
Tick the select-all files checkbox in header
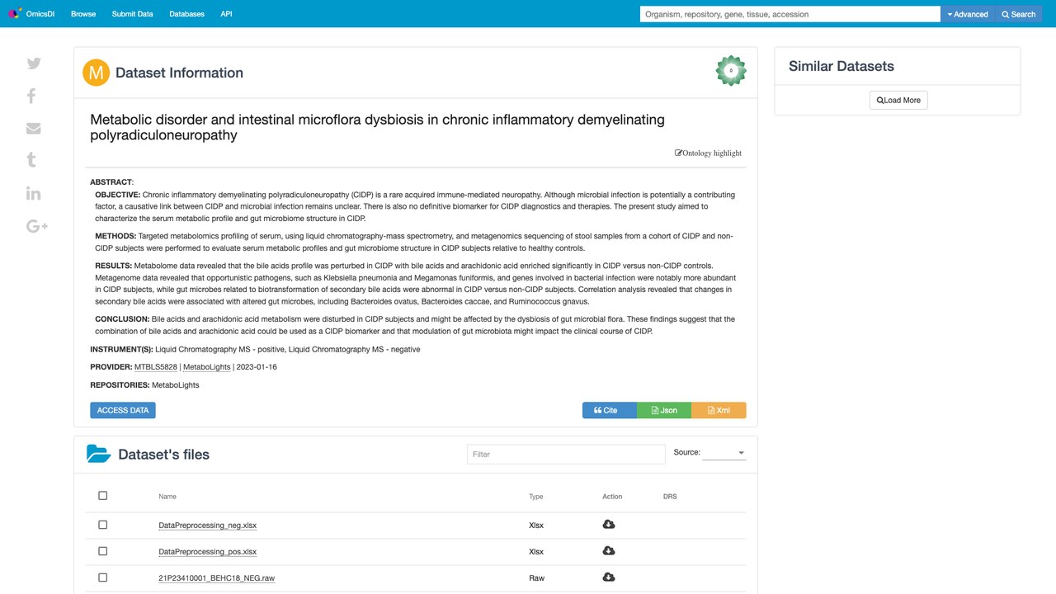[x=103, y=496]
